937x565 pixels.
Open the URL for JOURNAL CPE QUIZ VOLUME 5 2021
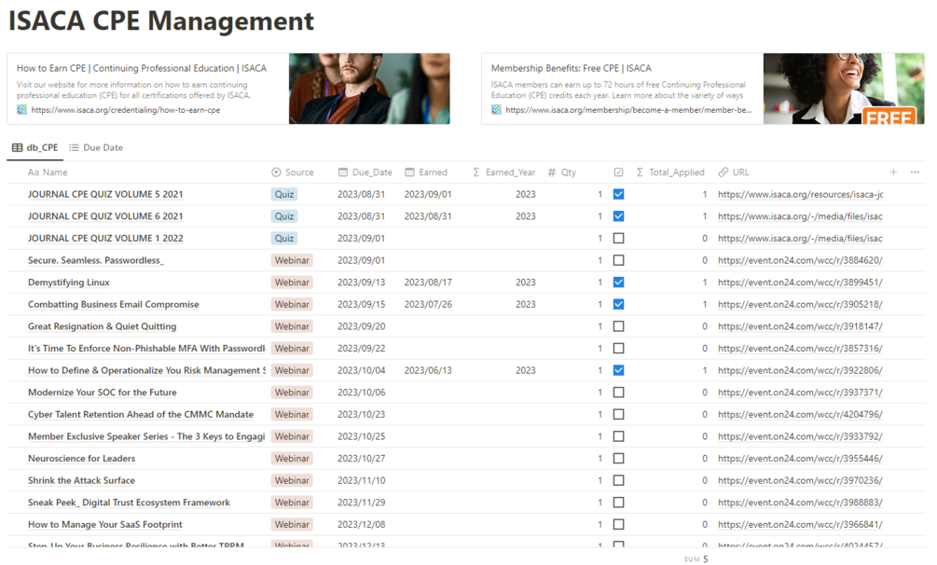[x=800, y=194]
